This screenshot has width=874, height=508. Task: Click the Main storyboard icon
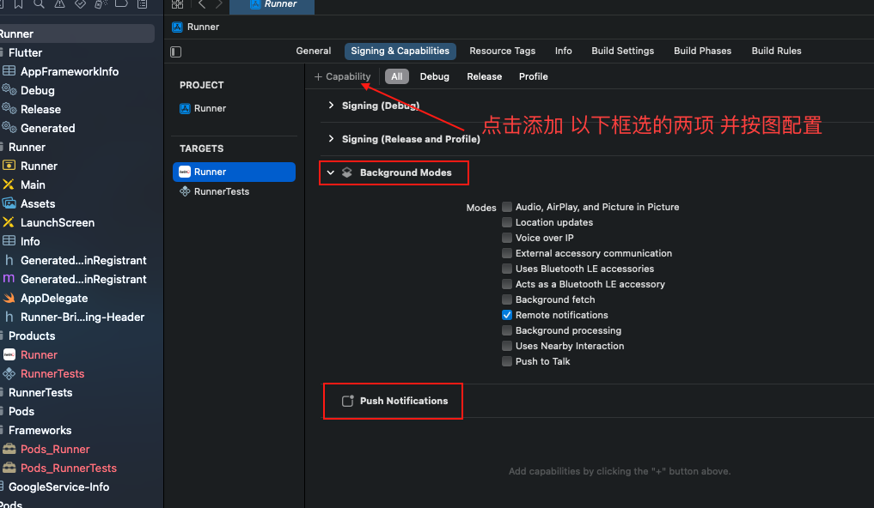click(9, 184)
